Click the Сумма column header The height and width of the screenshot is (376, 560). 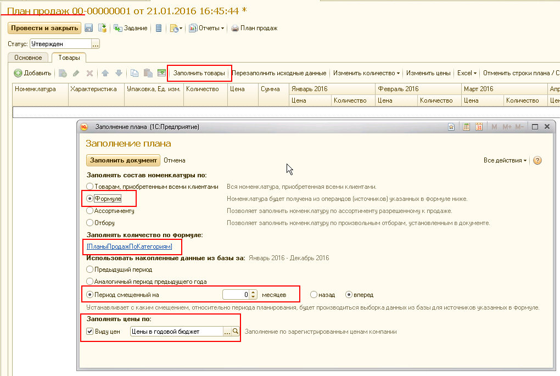pos(273,94)
